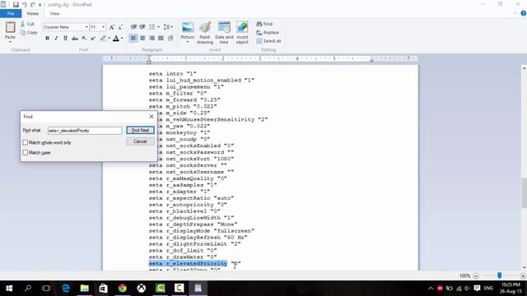
Task: Justify the paragraph text
Action: 161,39
